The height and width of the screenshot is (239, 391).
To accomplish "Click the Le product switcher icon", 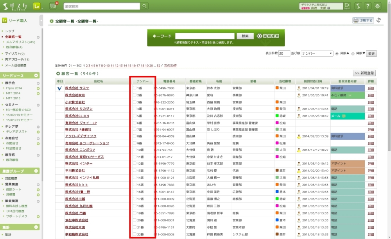I will (x=38, y=6).
